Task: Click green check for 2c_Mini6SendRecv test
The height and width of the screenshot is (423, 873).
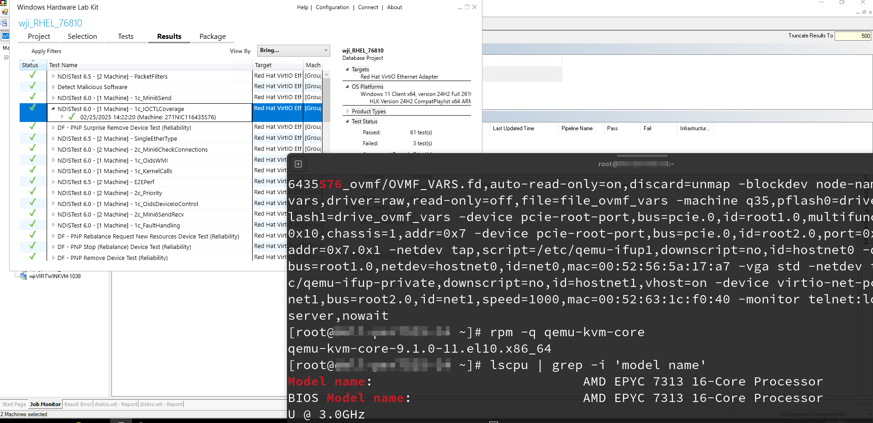Action: (32, 213)
